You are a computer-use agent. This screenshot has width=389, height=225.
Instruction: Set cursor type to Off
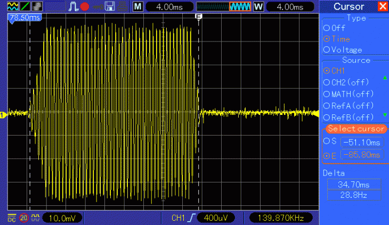(x=327, y=28)
